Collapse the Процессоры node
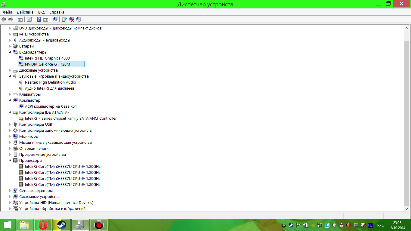 coord(10,160)
